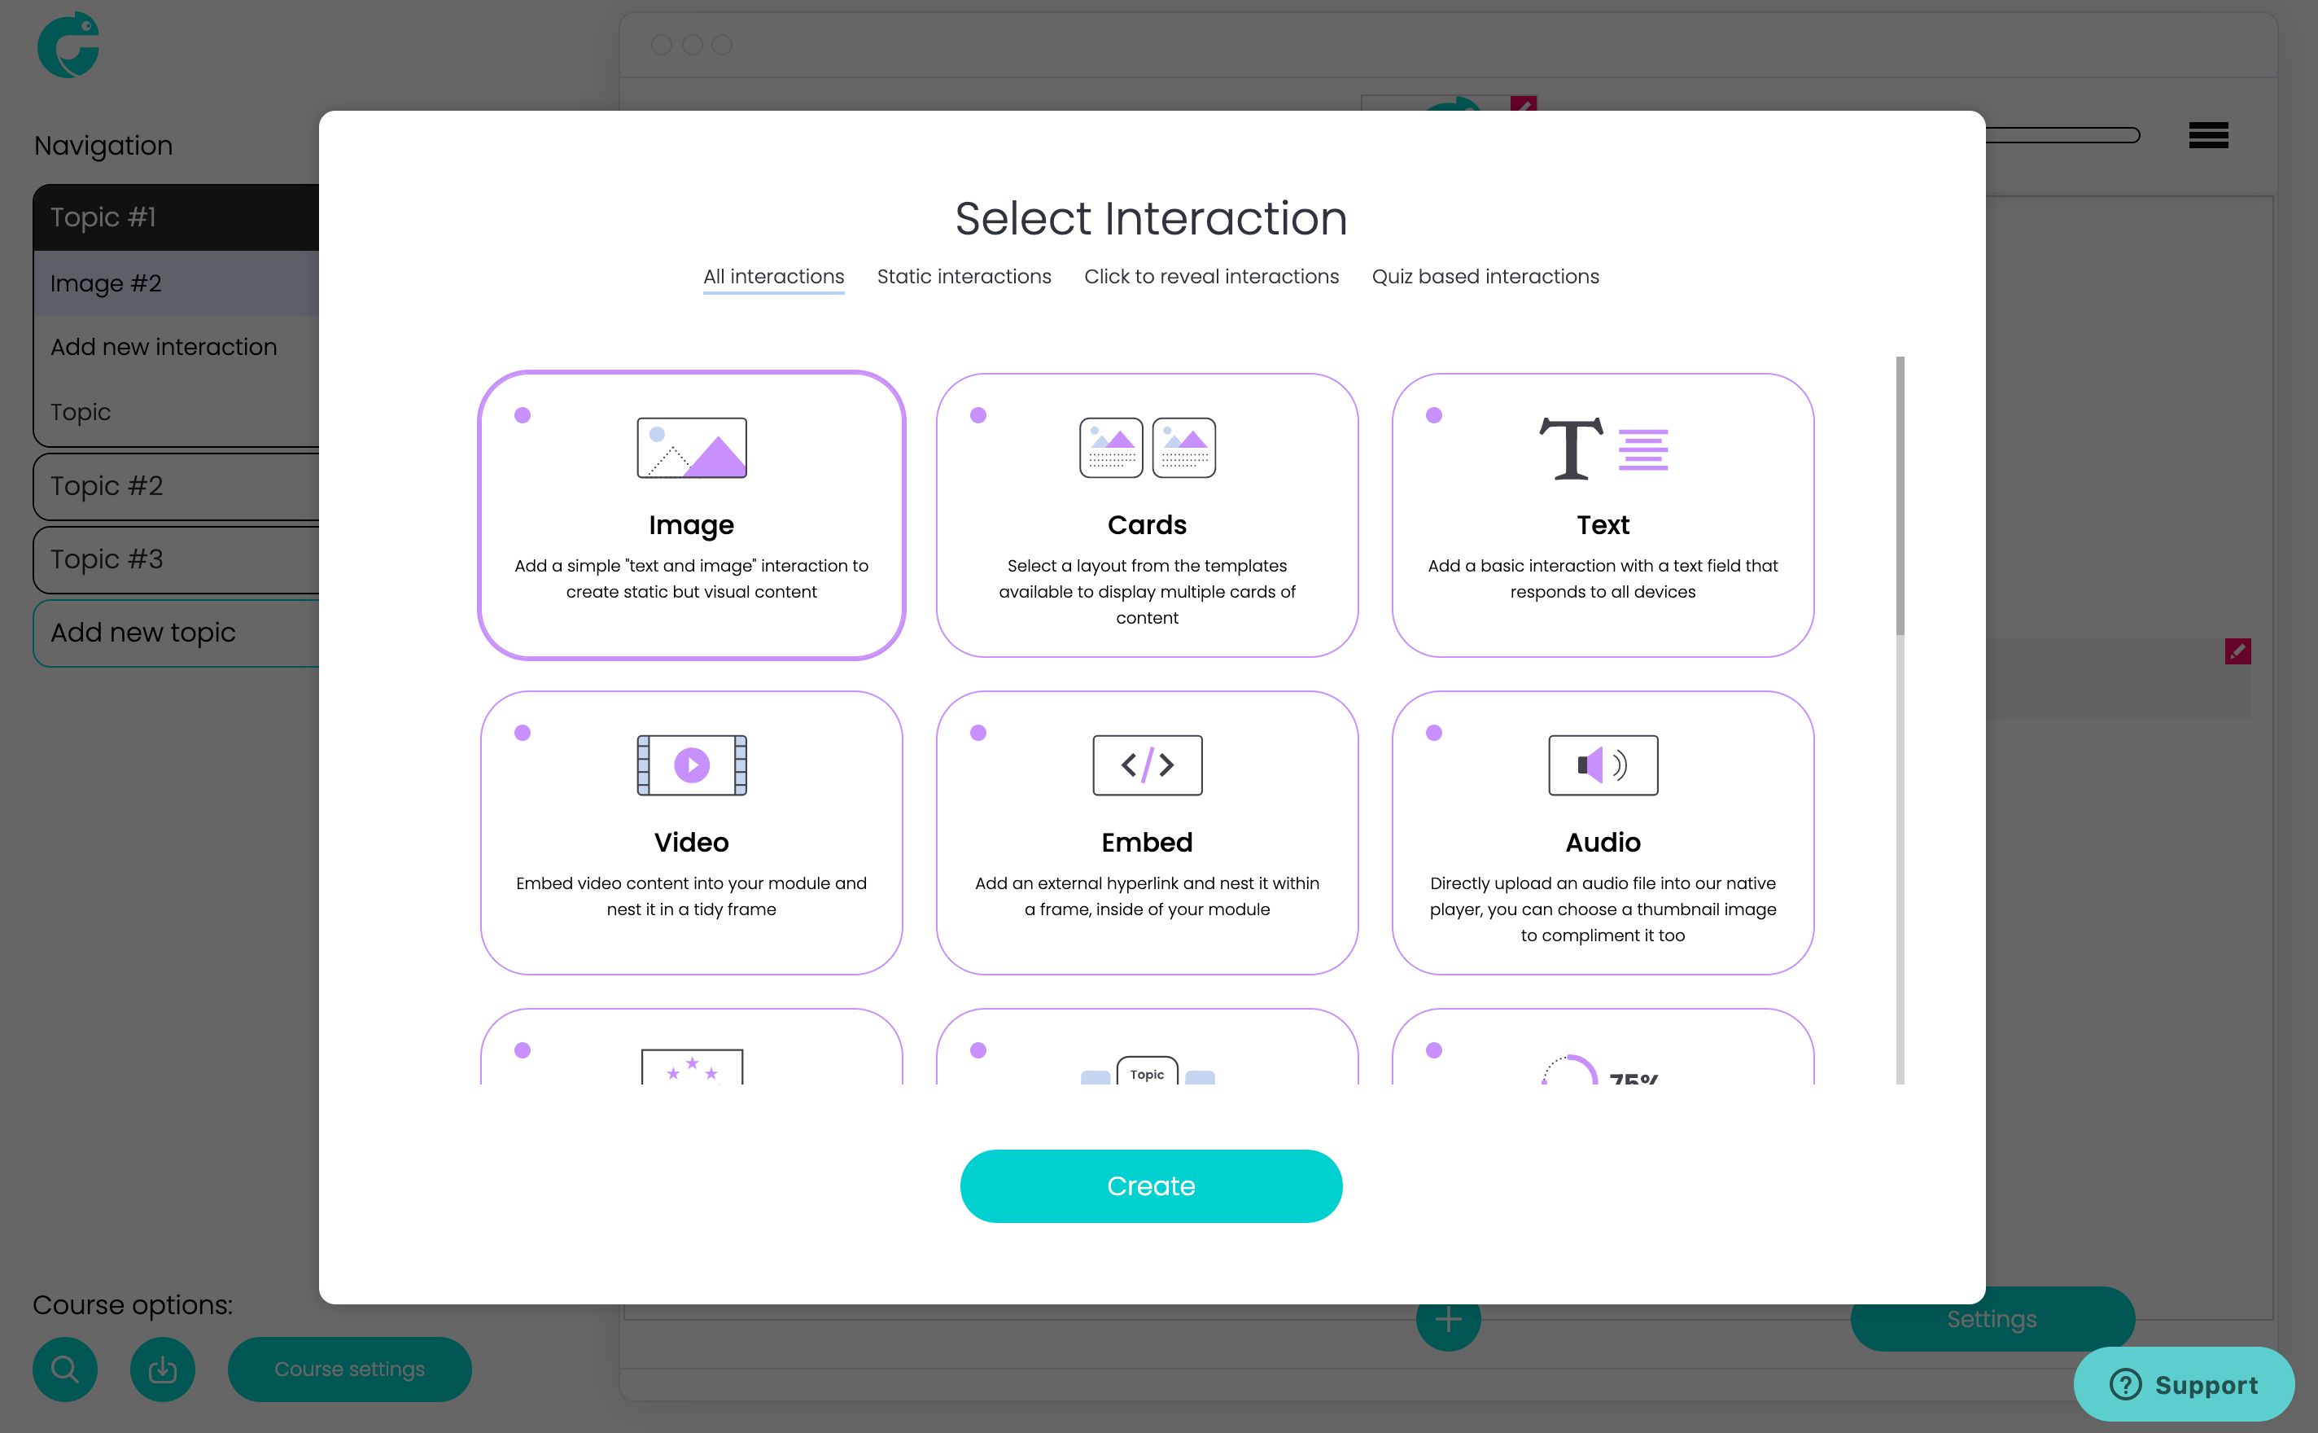Switch to Quiz based interactions tab
This screenshot has width=2318, height=1433.
pos(1484,277)
